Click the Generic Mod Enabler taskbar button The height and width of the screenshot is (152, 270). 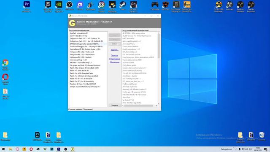click(73, 149)
